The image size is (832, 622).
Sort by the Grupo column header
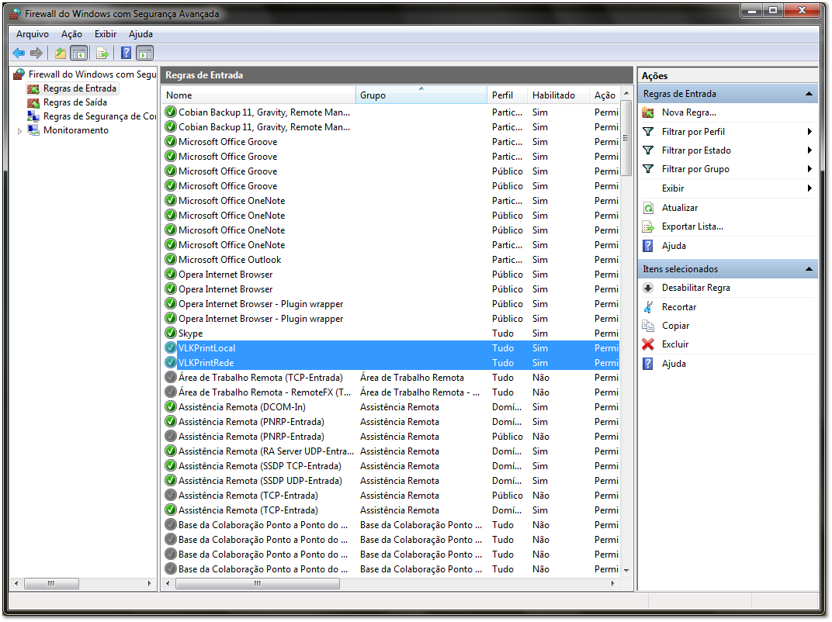pos(421,95)
